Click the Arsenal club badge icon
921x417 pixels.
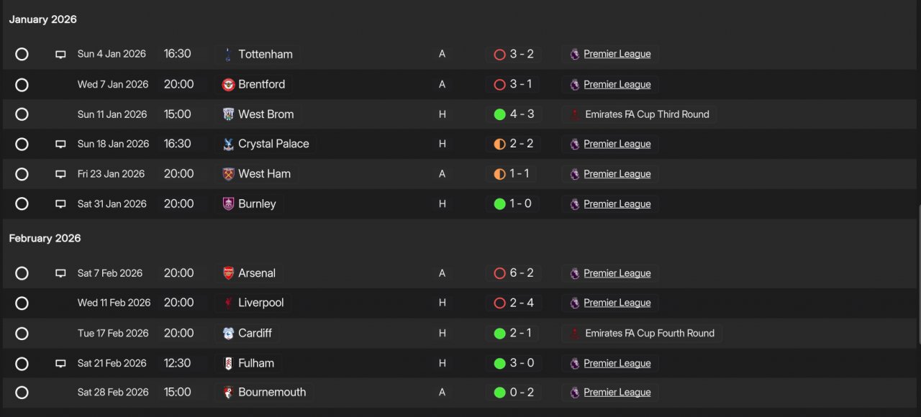click(x=228, y=273)
